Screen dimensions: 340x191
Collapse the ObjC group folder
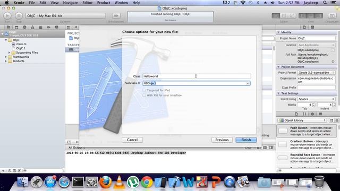coord(6,40)
